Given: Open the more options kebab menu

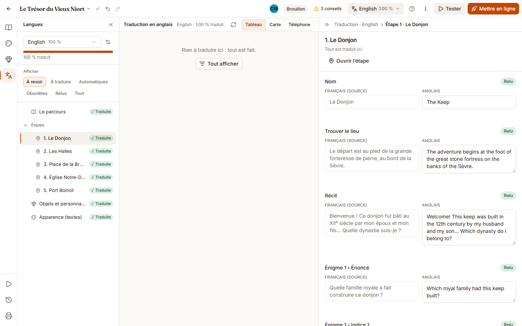Looking at the screenshot, I should coord(426,9).
